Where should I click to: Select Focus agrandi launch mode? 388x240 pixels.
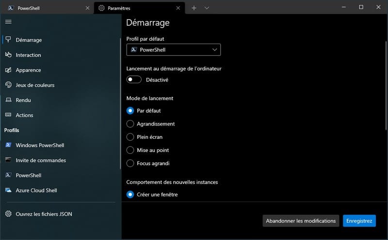click(x=130, y=163)
